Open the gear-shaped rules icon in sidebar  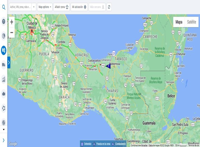(x=4, y=108)
